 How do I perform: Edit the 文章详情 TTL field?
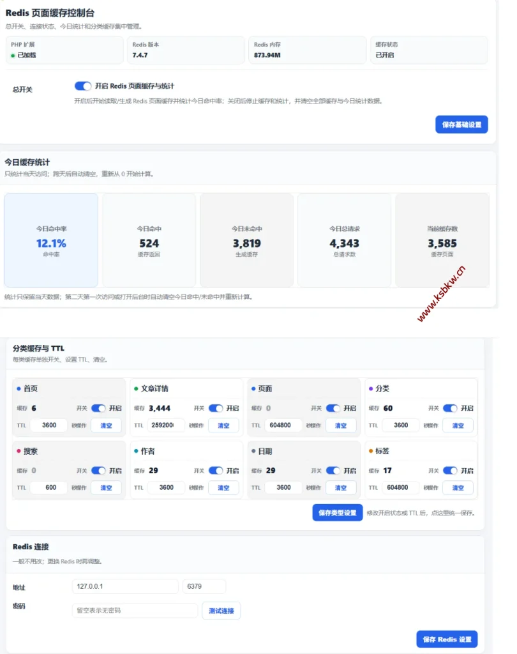click(x=167, y=425)
